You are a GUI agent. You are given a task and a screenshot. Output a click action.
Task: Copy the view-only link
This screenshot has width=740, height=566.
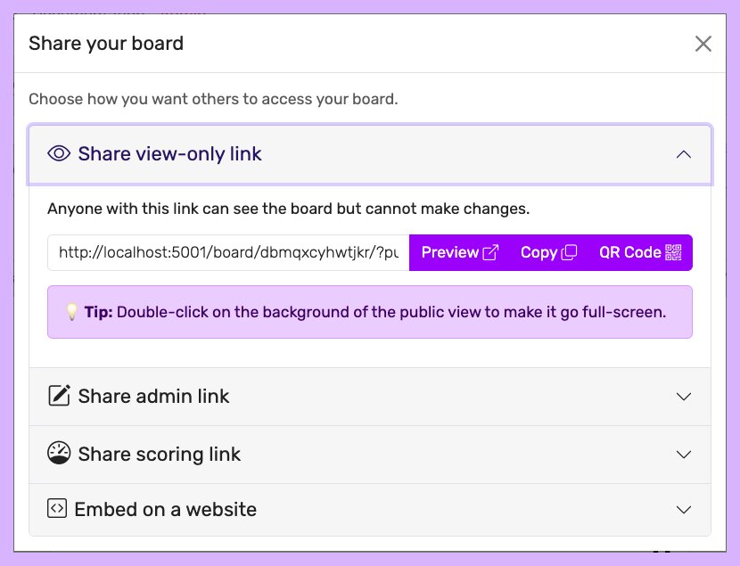tap(548, 252)
